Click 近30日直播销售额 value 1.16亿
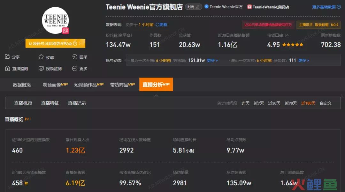345x192 pixels. click(227, 45)
